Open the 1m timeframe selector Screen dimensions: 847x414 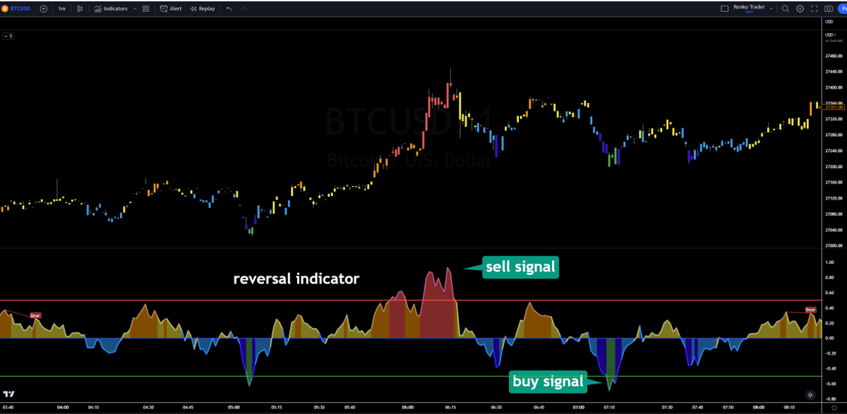[x=61, y=8]
